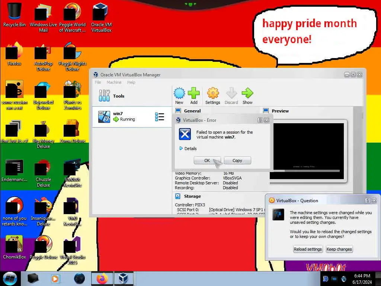Click the VirtualBox taskbar button
The image size is (381, 286).
tap(124, 279)
